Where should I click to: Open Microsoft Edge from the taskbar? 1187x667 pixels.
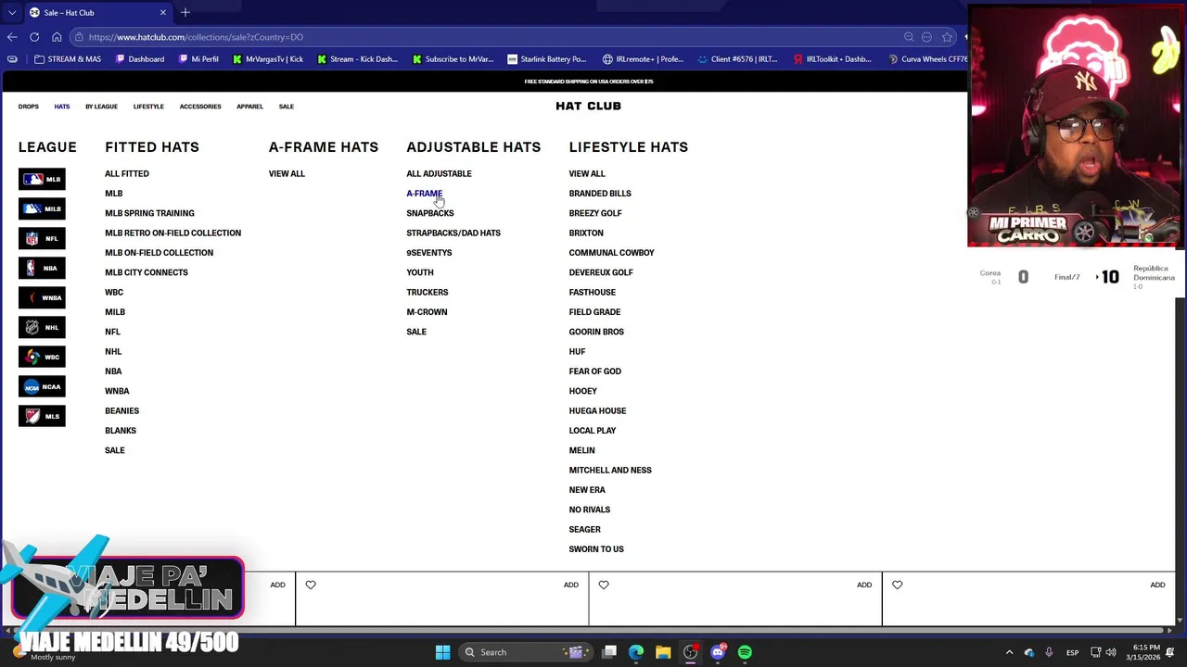(x=636, y=652)
